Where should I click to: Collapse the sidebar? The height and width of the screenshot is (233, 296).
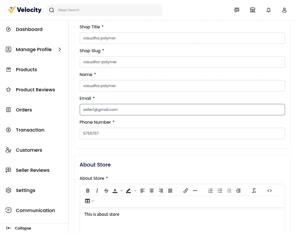click(19, 228)
